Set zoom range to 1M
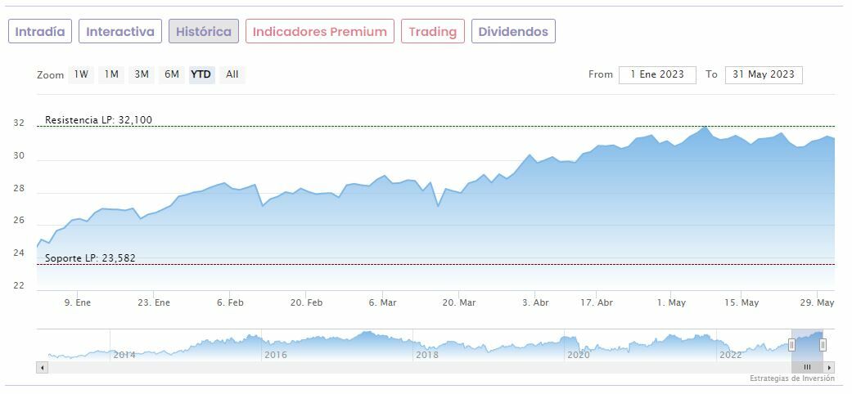852x394 pixels. point(111,74)
